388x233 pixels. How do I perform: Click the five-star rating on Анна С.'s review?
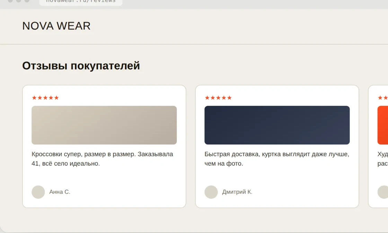click(x=45, y=98)
